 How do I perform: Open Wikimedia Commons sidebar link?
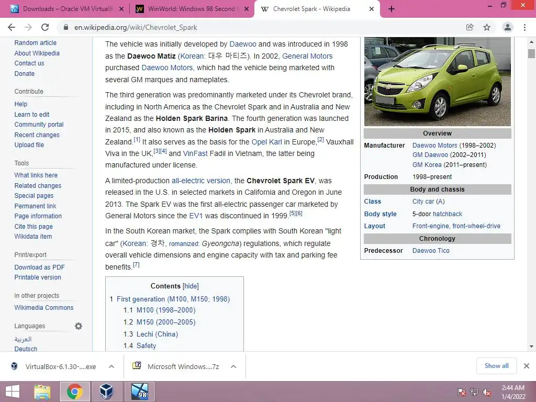point(44,308)
